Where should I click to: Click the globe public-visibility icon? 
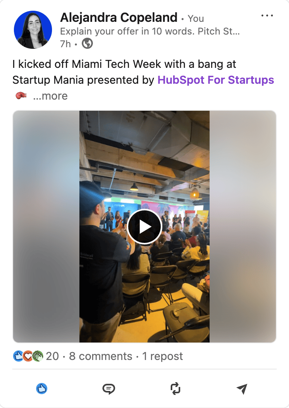click(x=87, y=43)
